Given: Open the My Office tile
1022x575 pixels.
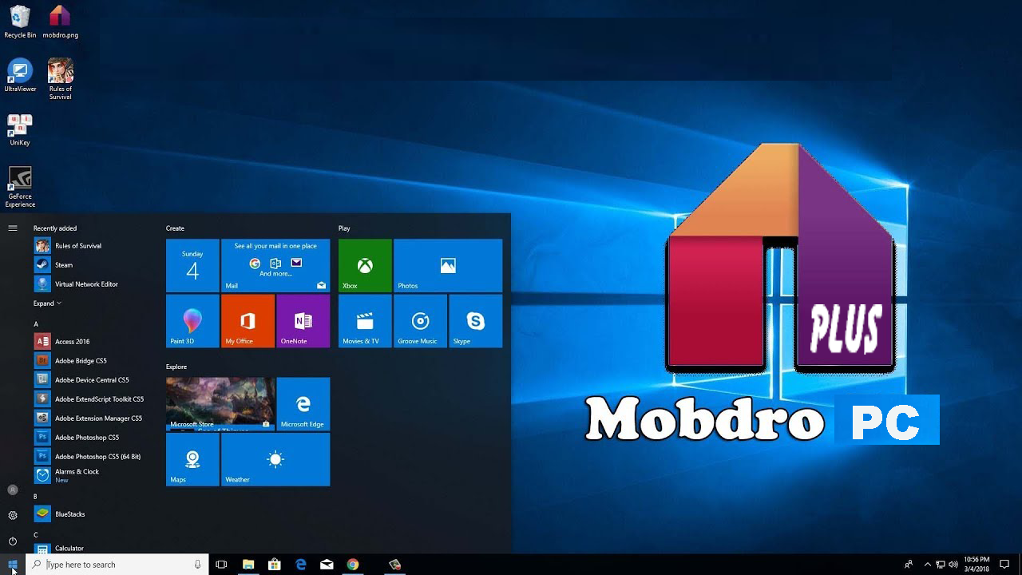Looking at the screenshot, I should (248, 321).
